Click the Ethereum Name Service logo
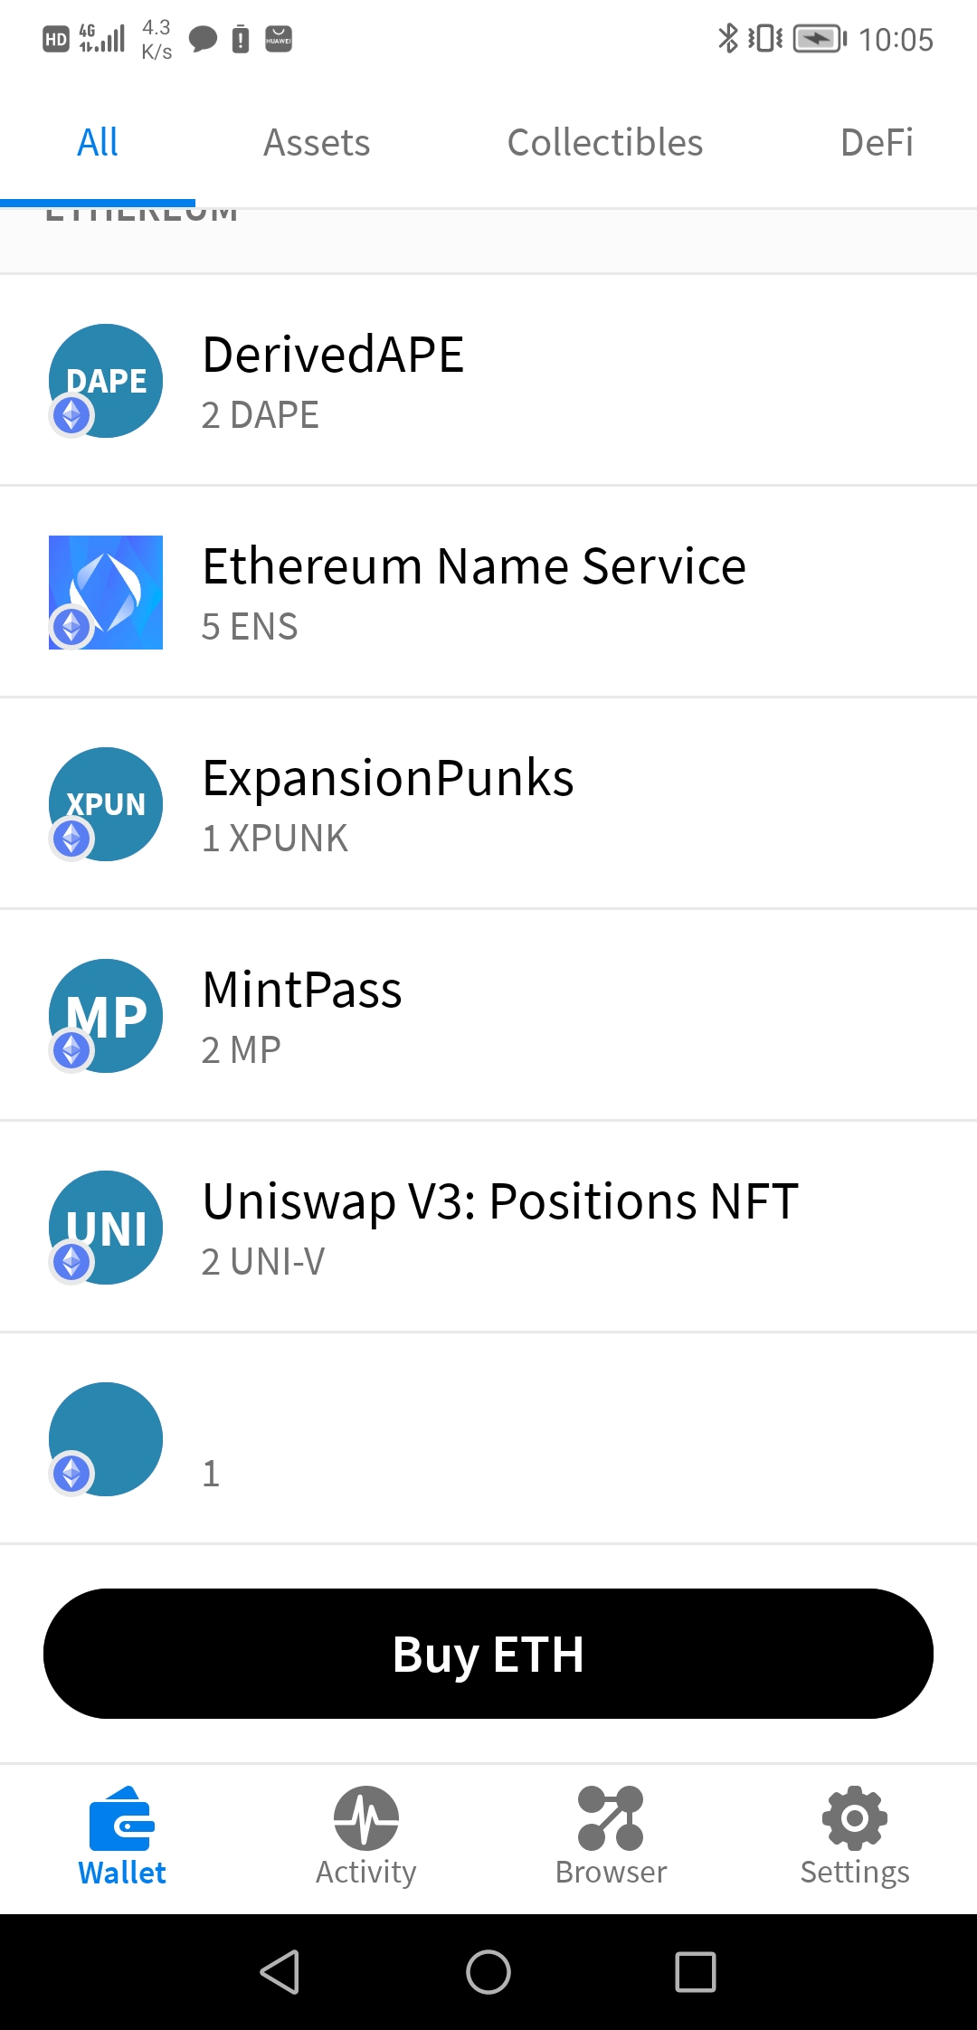Screen dimensions: 977x2030 (x=105, y=591)
